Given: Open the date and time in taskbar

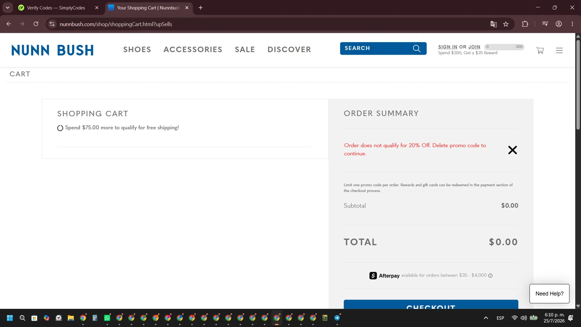Looking at the screenshot, I should tap(554, 318).
